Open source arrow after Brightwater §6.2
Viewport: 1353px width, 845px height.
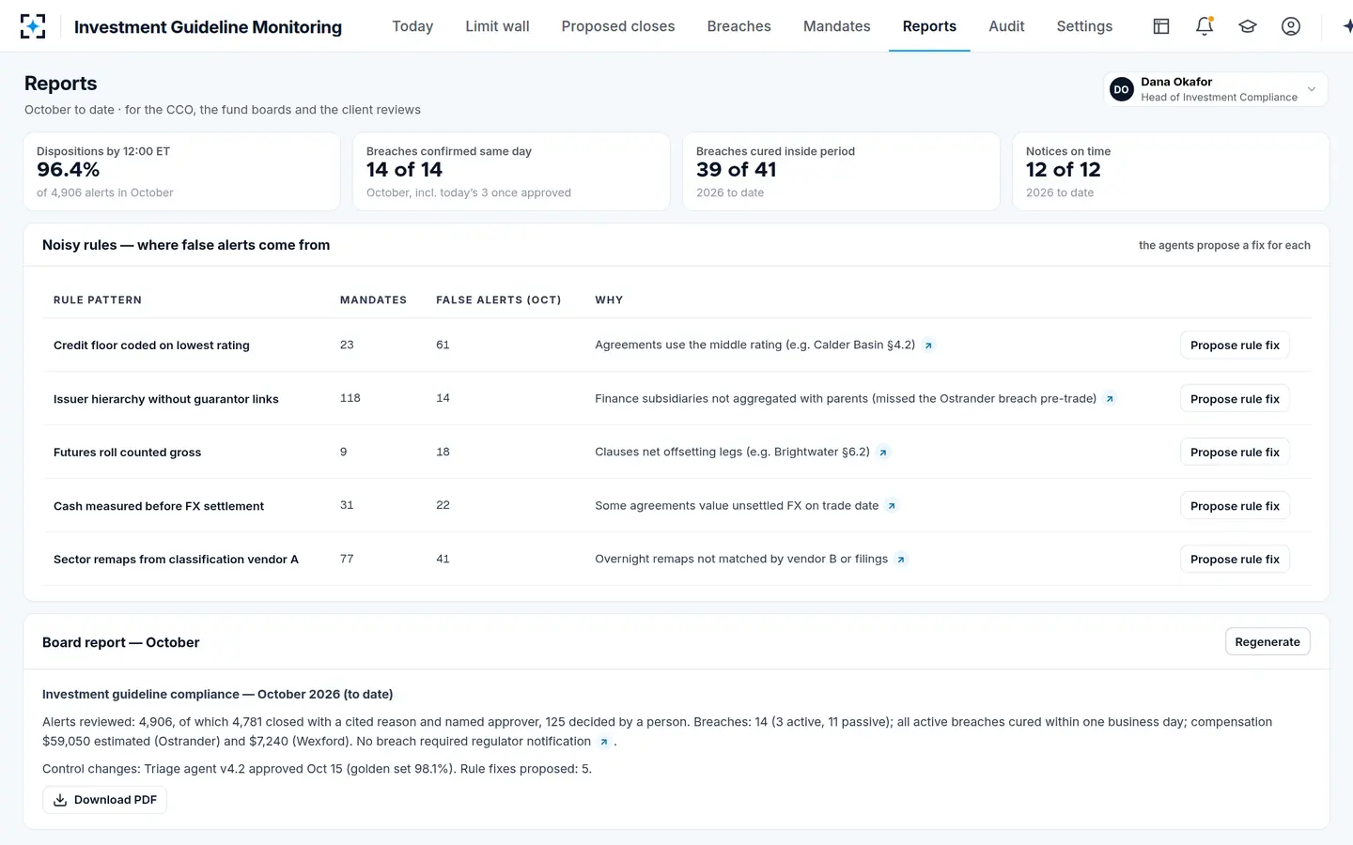click(x=883, y=453)
